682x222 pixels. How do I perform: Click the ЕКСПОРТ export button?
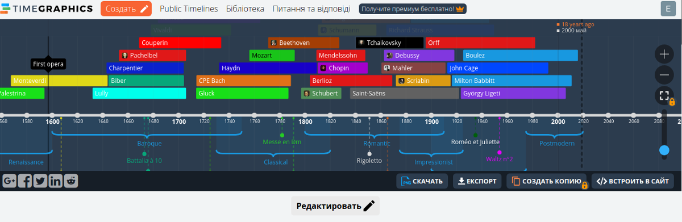477,181
